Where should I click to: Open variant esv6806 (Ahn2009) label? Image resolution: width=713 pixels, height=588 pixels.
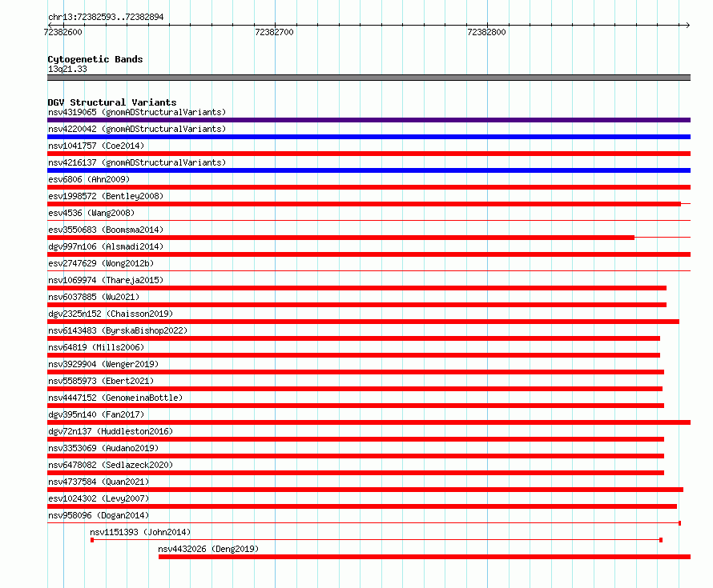coord(89,179)
